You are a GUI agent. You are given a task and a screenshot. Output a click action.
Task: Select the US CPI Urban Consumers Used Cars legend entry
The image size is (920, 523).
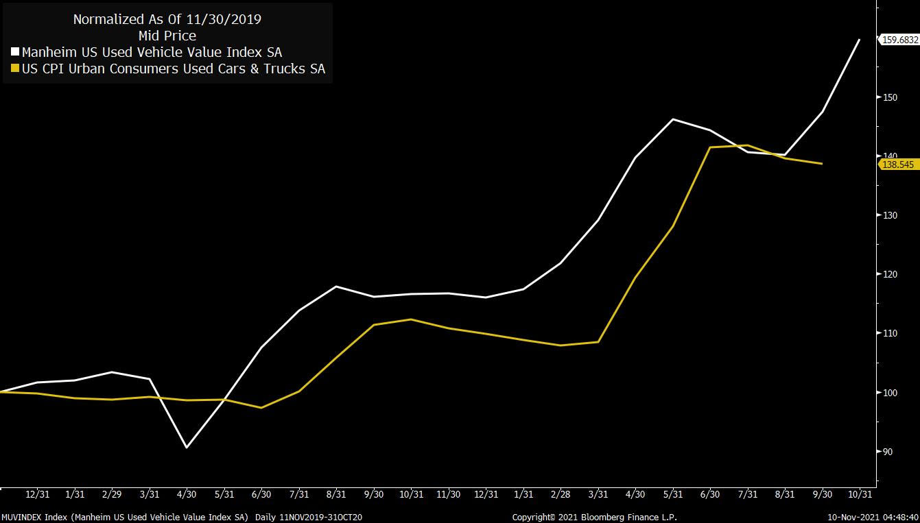coord(173,69)
